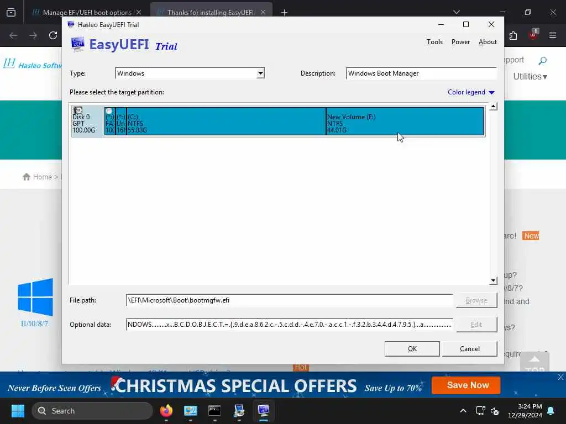Open the About menu
Image resolution: width=566 pixels, height=424 pixels.
(x=488, y=42)
